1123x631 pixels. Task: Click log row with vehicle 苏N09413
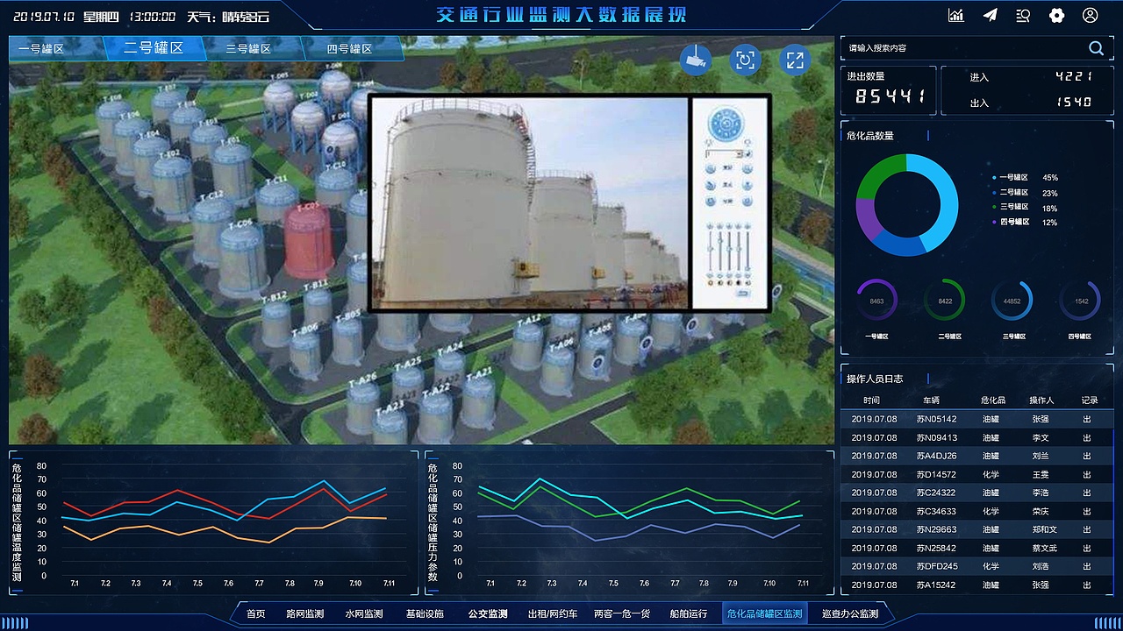(976, 437)
